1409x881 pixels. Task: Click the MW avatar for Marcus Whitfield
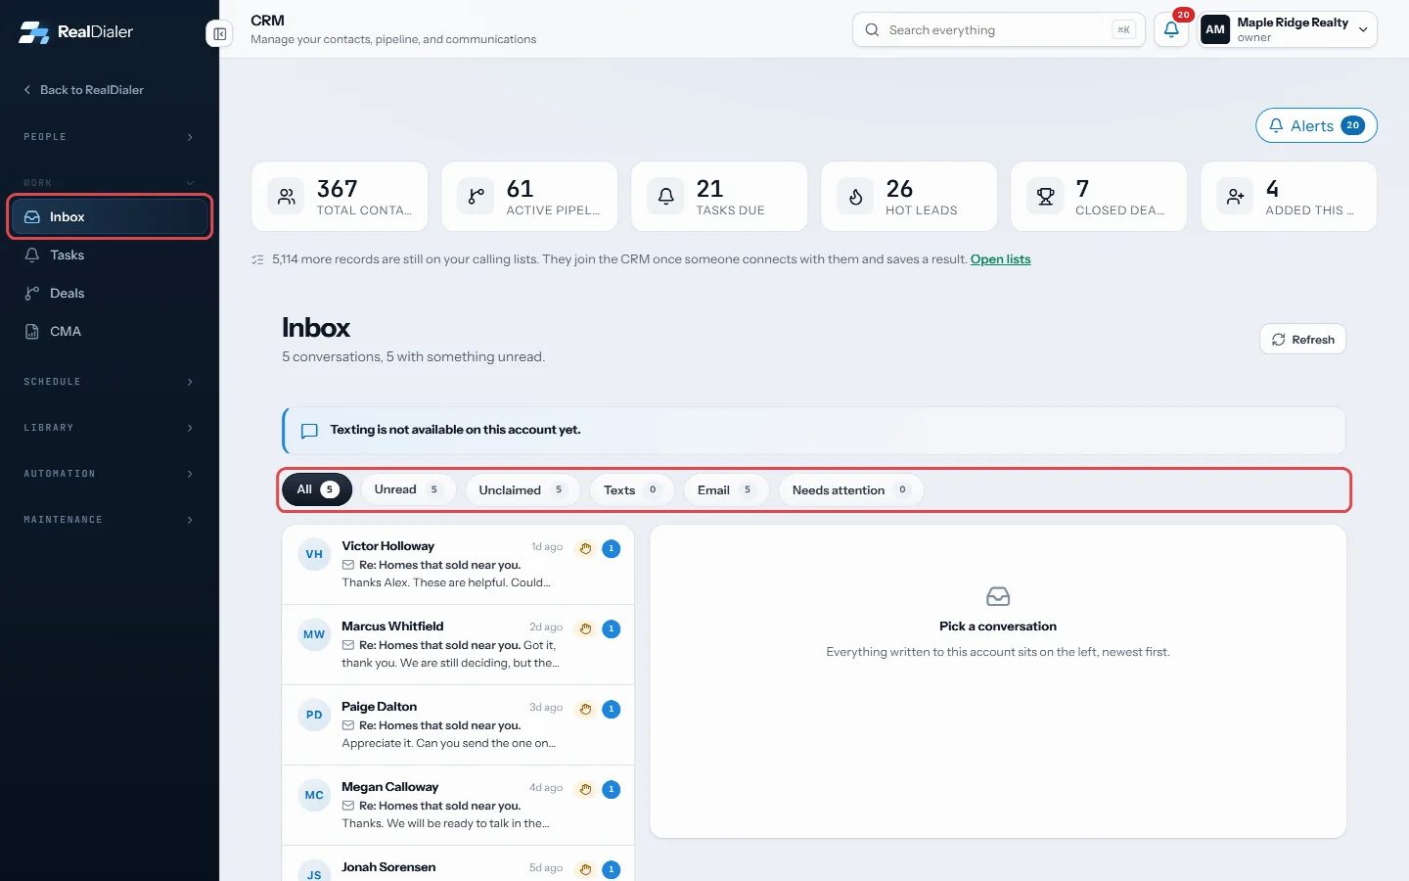coord(314,634)
